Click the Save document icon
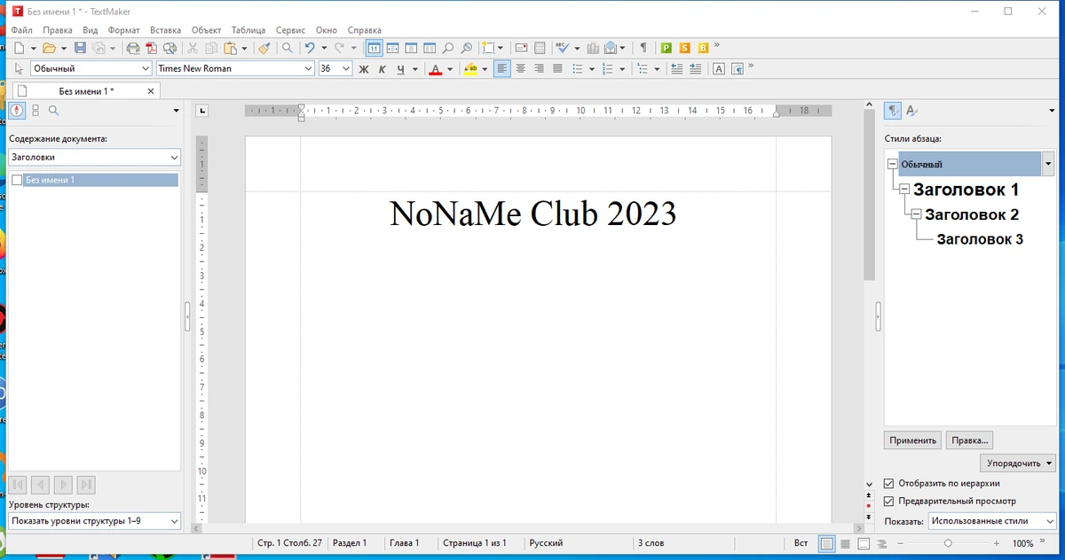Screen dimensions: 1065x560 [80, 48]
